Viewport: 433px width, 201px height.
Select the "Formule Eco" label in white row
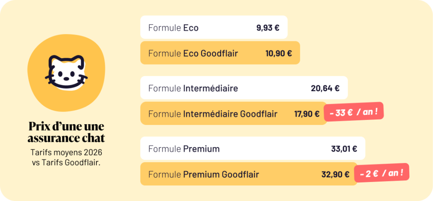click(173, 28)
